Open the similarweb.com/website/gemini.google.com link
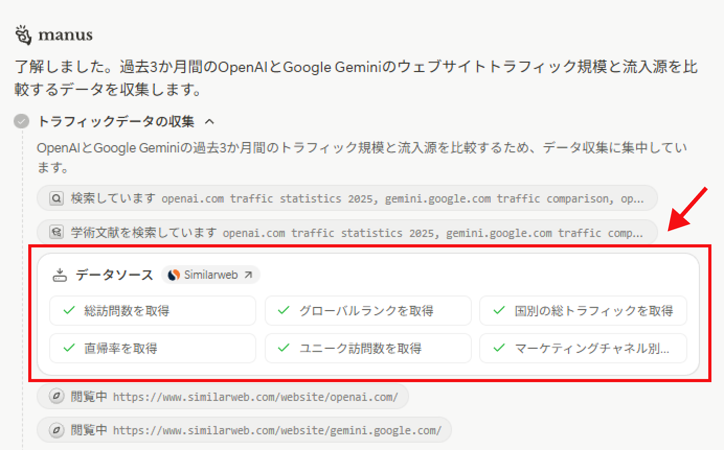The width and height of the screenshot is (724, 450). tap(277, 430)
